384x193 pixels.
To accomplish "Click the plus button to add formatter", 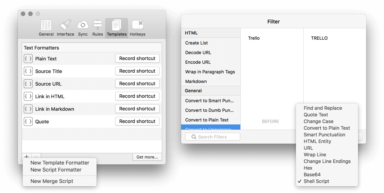I will coord(27,157).
